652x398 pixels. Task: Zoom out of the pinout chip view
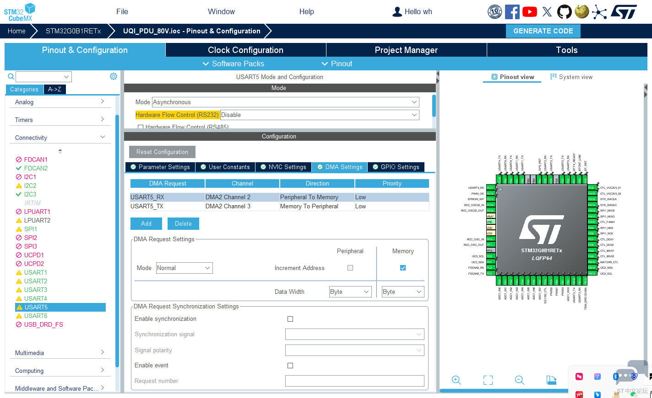(519, 380)
